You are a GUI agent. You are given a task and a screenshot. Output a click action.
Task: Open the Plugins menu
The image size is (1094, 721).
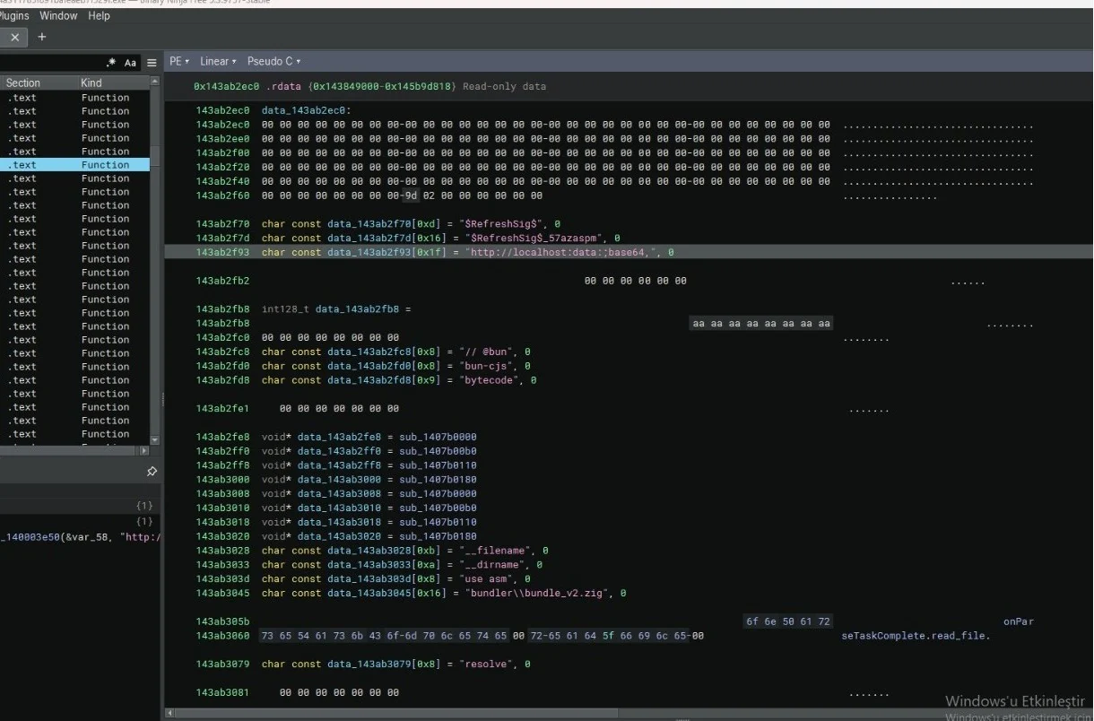[x=13, y=15]
